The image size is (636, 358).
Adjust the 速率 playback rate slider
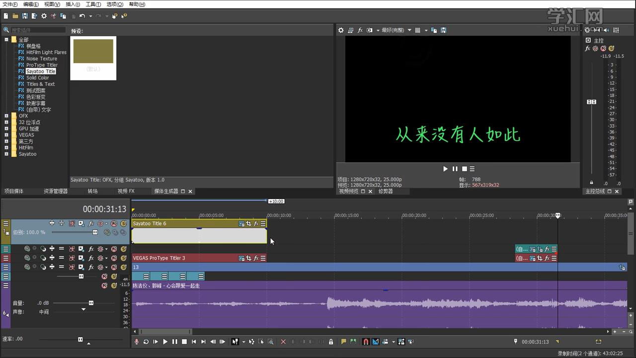coord(80,340)
